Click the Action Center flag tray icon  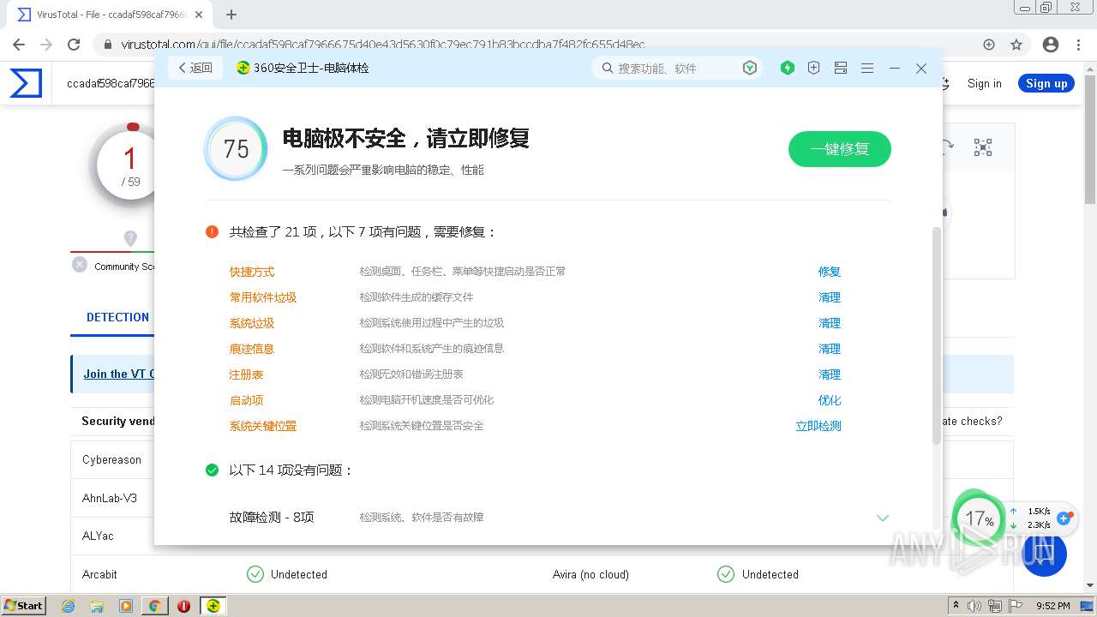tap(1016, 606)
